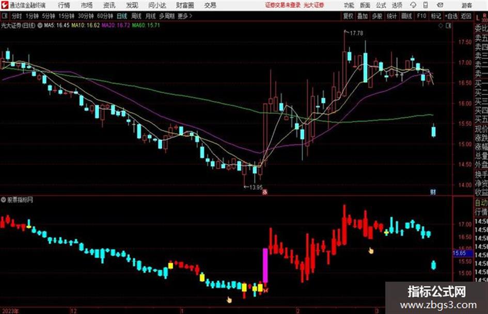Click the 2023年 date label on time axis

click(x=10, y=311)
